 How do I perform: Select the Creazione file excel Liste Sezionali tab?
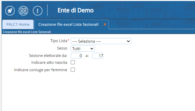[68, 24]
